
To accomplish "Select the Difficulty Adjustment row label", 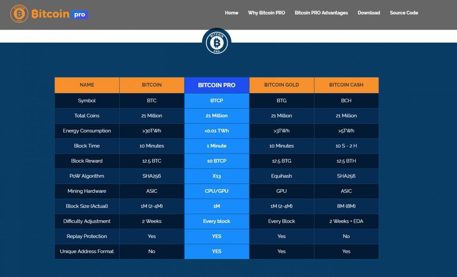I will tap(87, 221).
